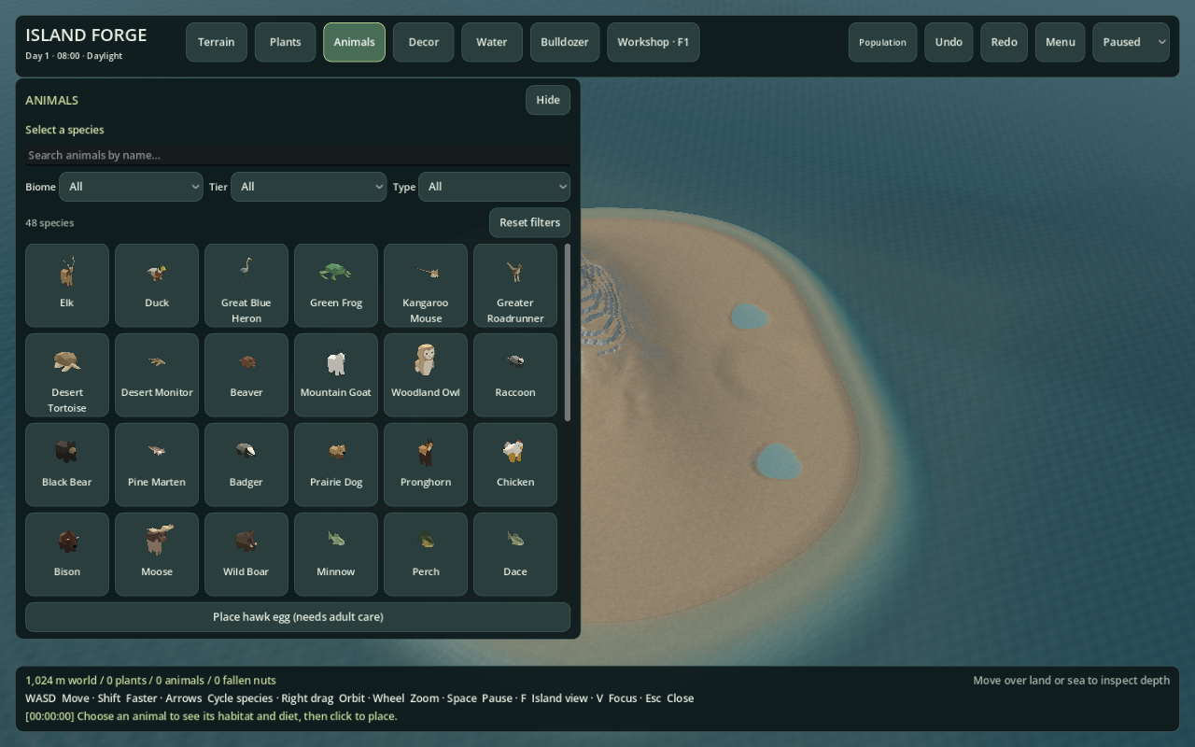The height and width of the screenshot is (747, 1195).
Task: Pick the Prairie Dog card
Action: [336, 465]
